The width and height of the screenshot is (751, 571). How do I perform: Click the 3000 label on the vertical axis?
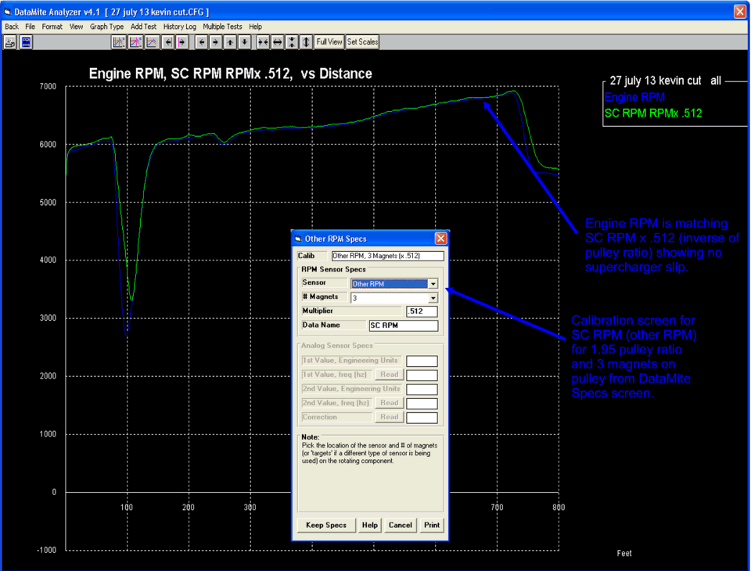[48, 318]
